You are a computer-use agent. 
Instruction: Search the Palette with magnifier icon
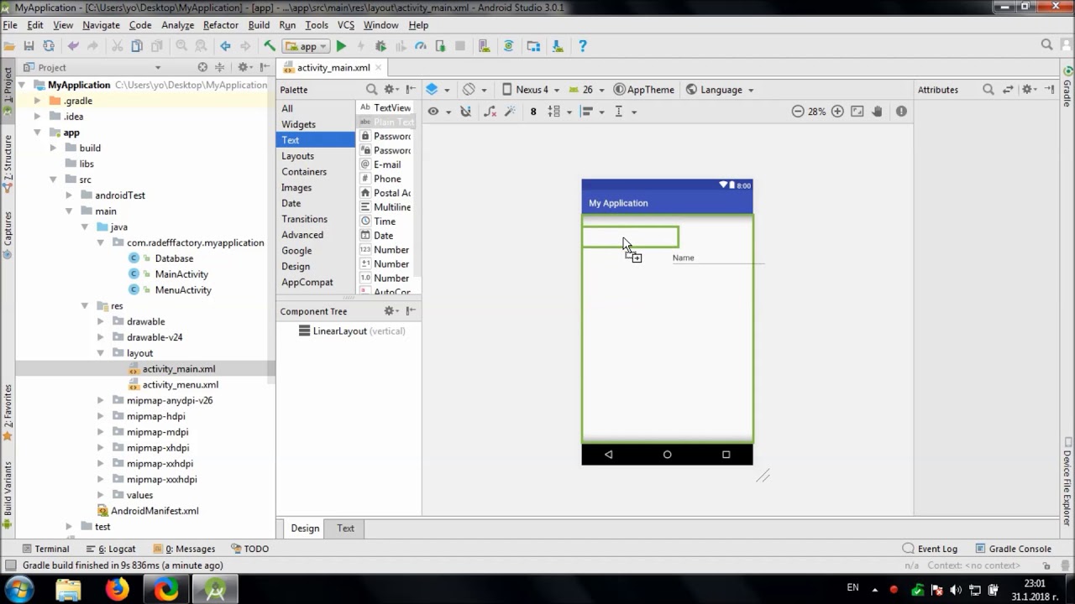click(x=371, y=89)
